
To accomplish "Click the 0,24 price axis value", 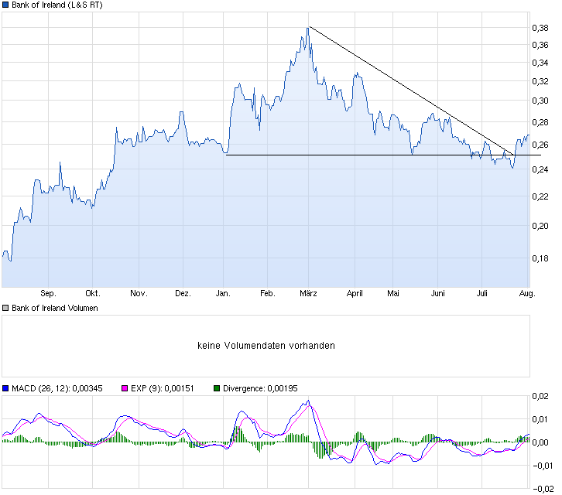I will 540,169.
